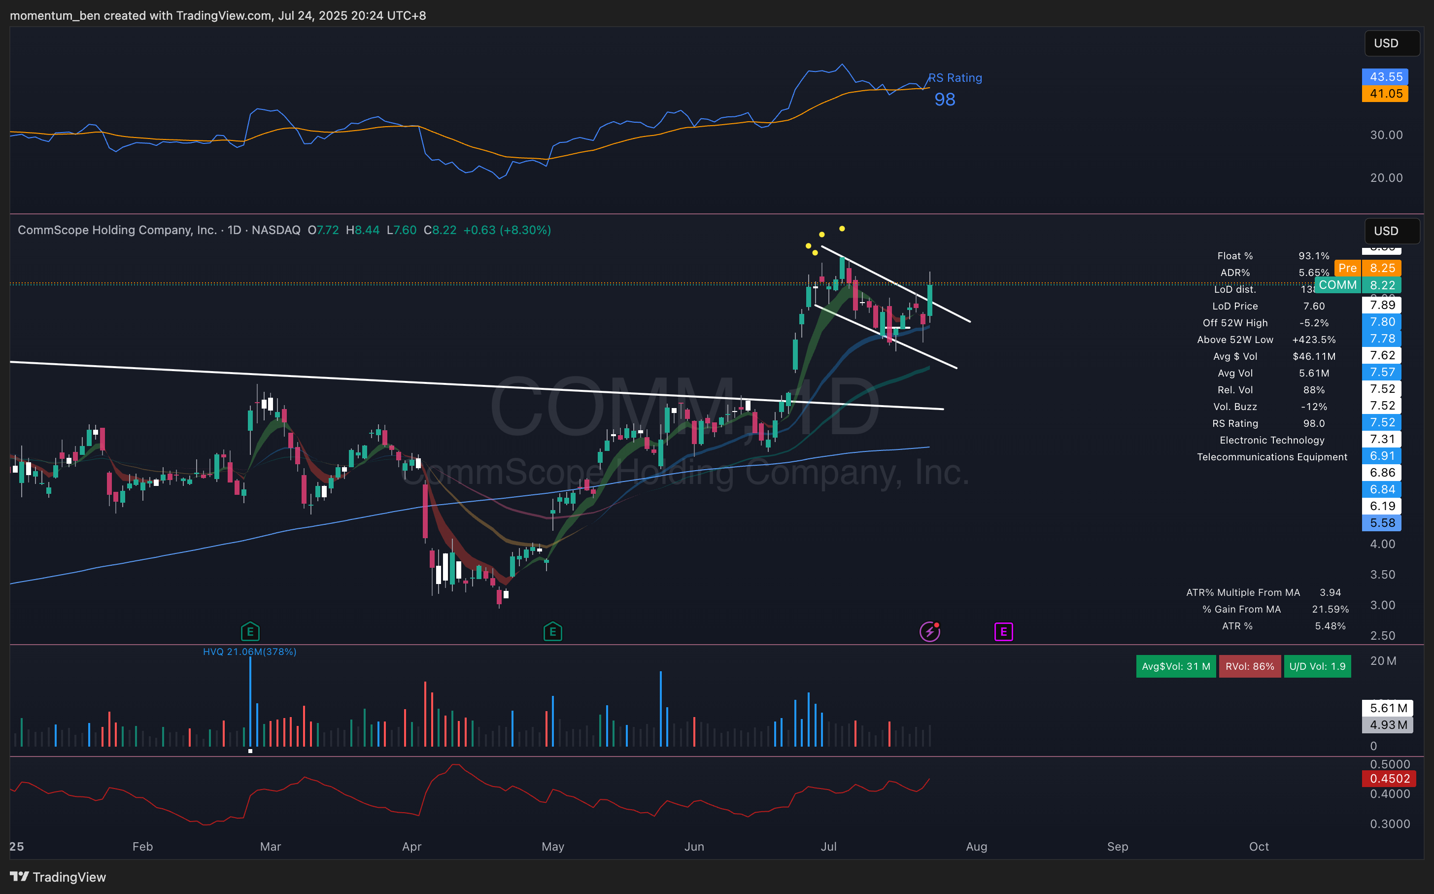Viewport: 1434px width, 894px height.
Task: Click the TradingView logo at bottom left
Action: click(x=58, y=877)
